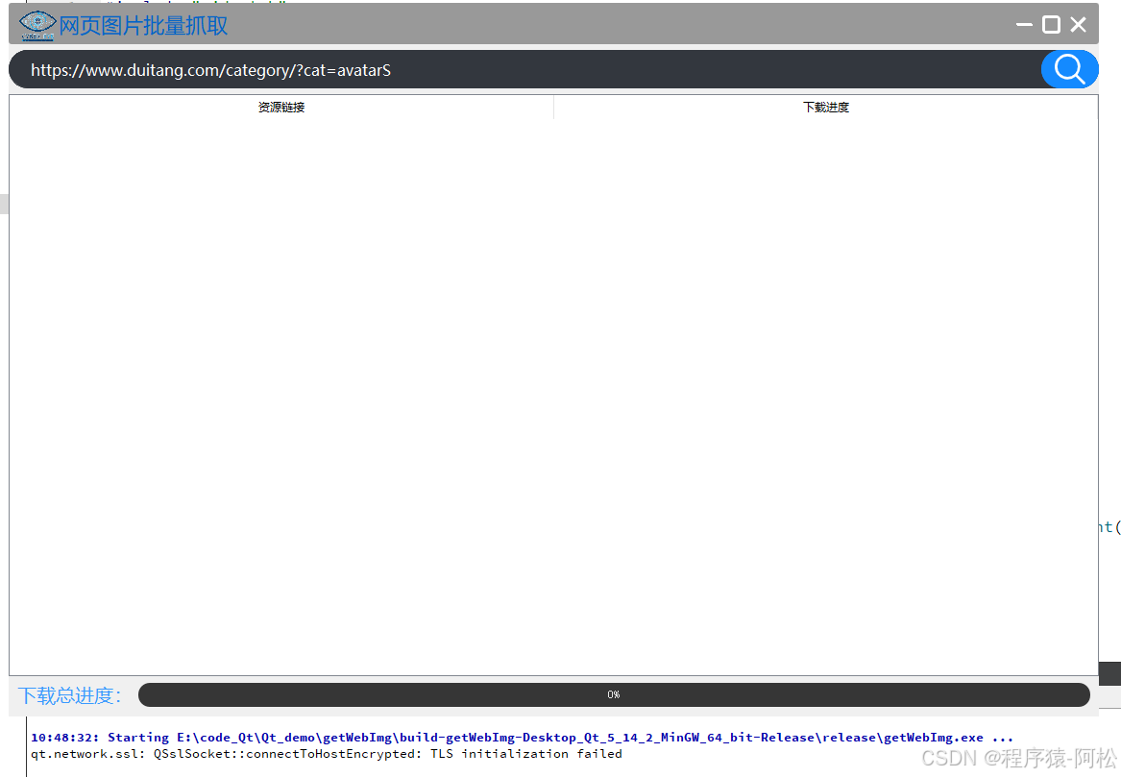1121x777 pixels.
Task: Click the 下载总进度 progress bar showing 0%
Action: (614, 693)
